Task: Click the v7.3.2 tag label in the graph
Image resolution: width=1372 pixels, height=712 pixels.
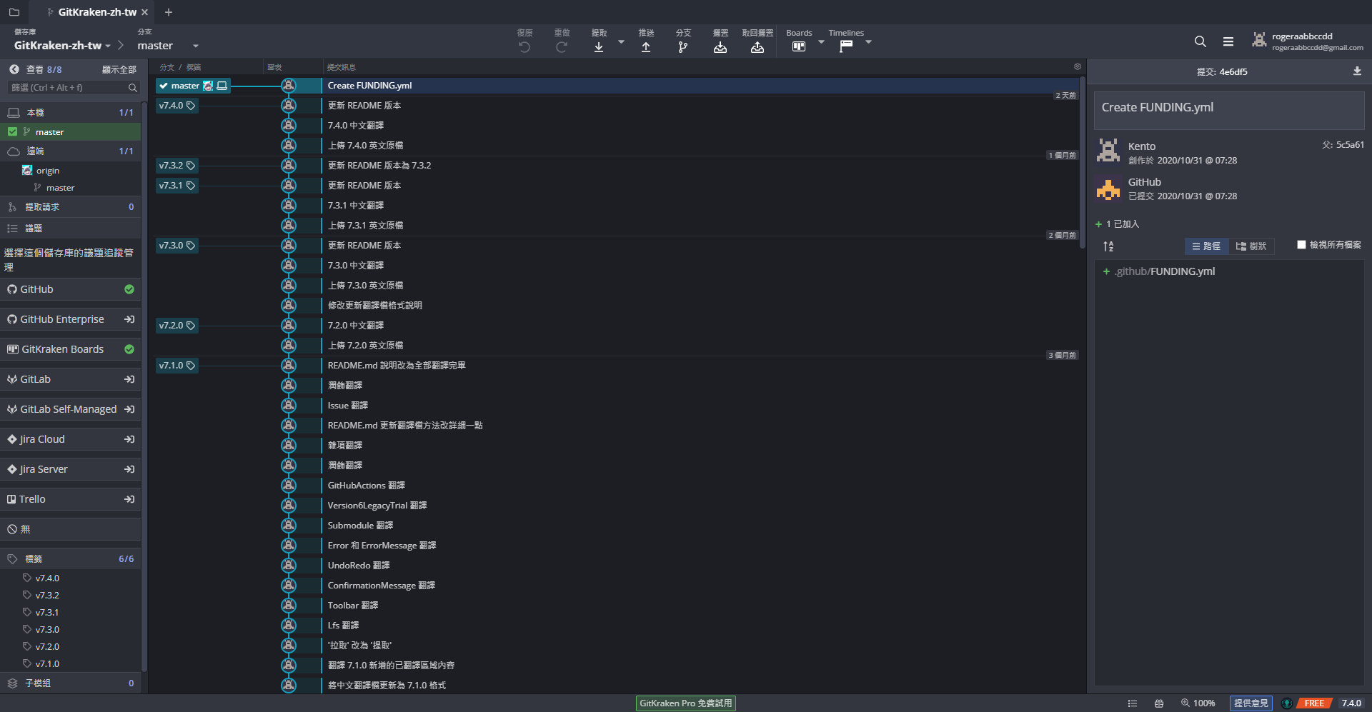Action: click(177, 166)
